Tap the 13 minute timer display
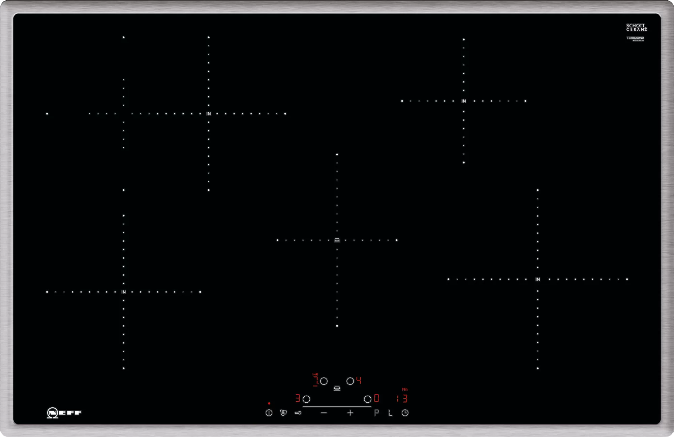The image size is (674, 437). pos(402,399)
